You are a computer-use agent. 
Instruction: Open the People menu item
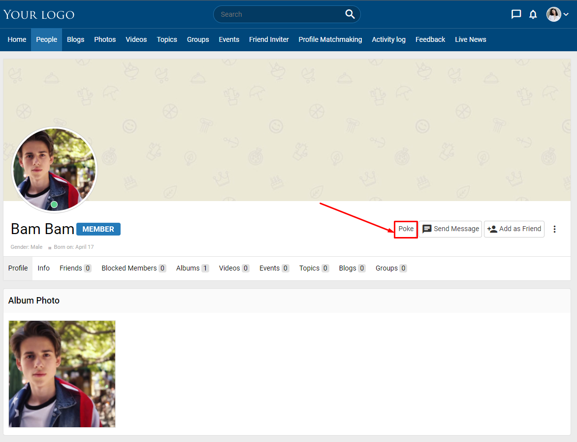[x=46, y=39]
